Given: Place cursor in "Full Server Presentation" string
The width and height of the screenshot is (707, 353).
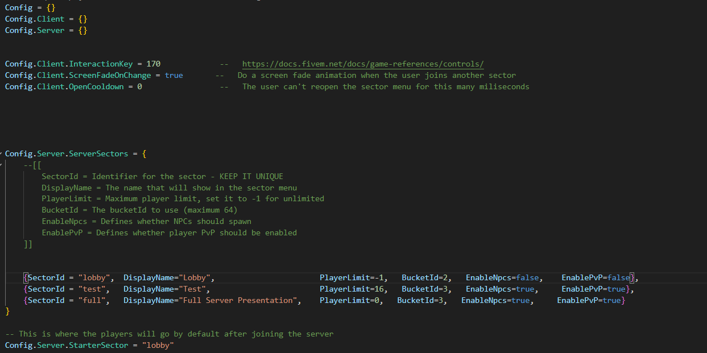Looking at the screenshot, I should (240, 301).
